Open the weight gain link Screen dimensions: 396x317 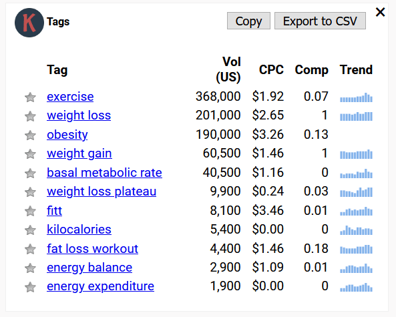click(x=79, y=153)
